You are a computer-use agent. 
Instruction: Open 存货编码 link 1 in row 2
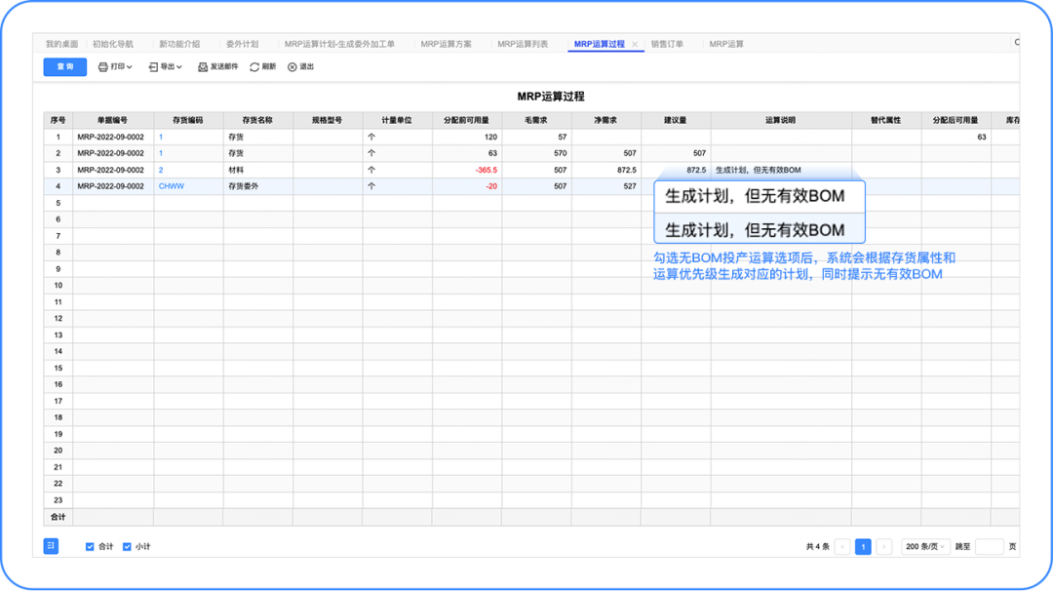tap(161, 153)
